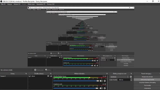Open Filtry source filters
Viewport: 160px width, 90px height.
pyautogui.click(x=48, y=70)
